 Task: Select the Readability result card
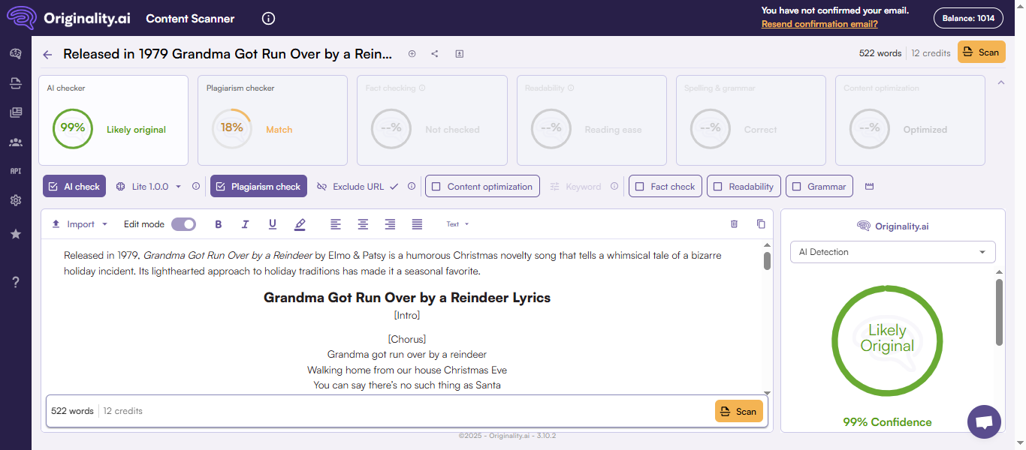pyautogui.click(x=592, y=120)
